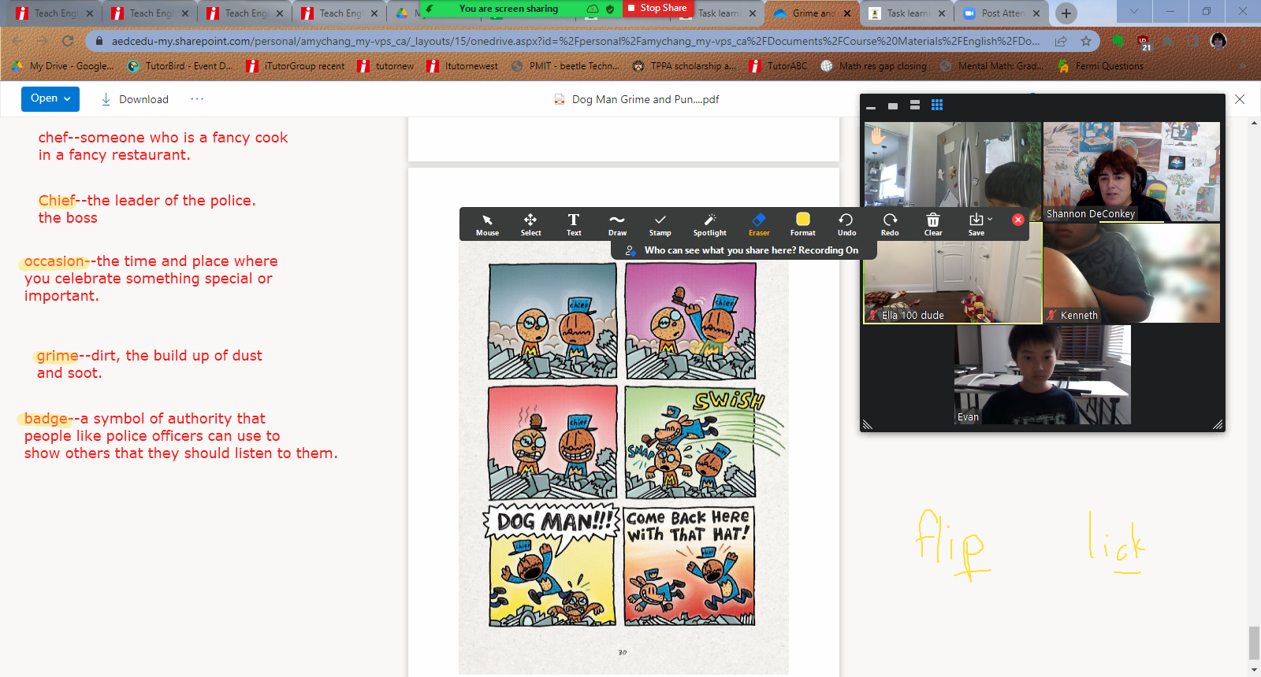1261x677 pixels.
Task: Stop the screen share
Action: pos(657,8)
